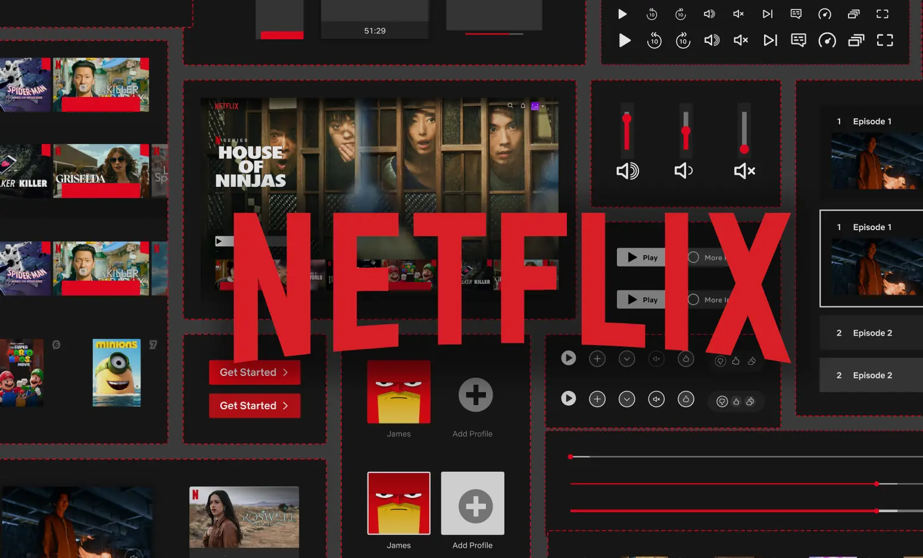Click the larger next episode icon
The image size is (923, 558).
(771, 40)
